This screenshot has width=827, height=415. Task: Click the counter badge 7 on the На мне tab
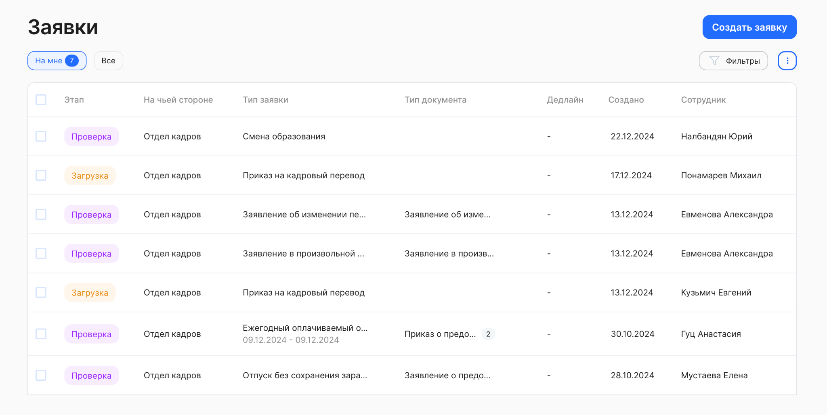[72, 60]
